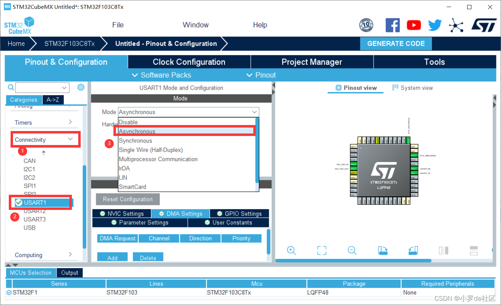Click the zoom in magnifier icon
Image resolution: width=501 pixels, height=305 pixels.
tap(291, 250)
